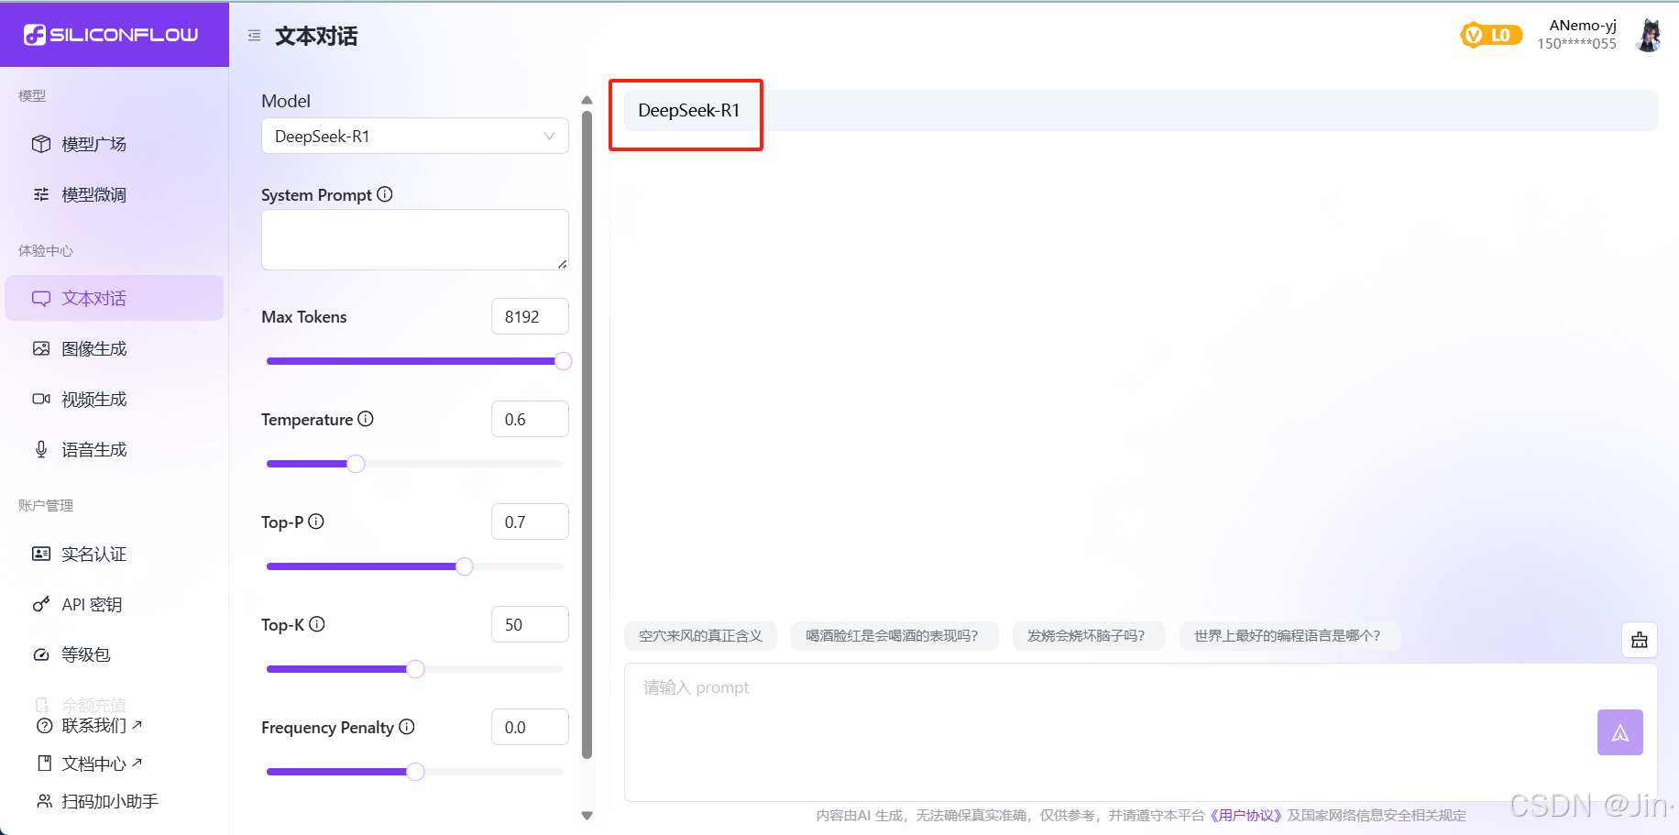This screenshot has height=835, width=1679.
Task: Click the 语音生成 microphone icon
Action: (41, 449)
